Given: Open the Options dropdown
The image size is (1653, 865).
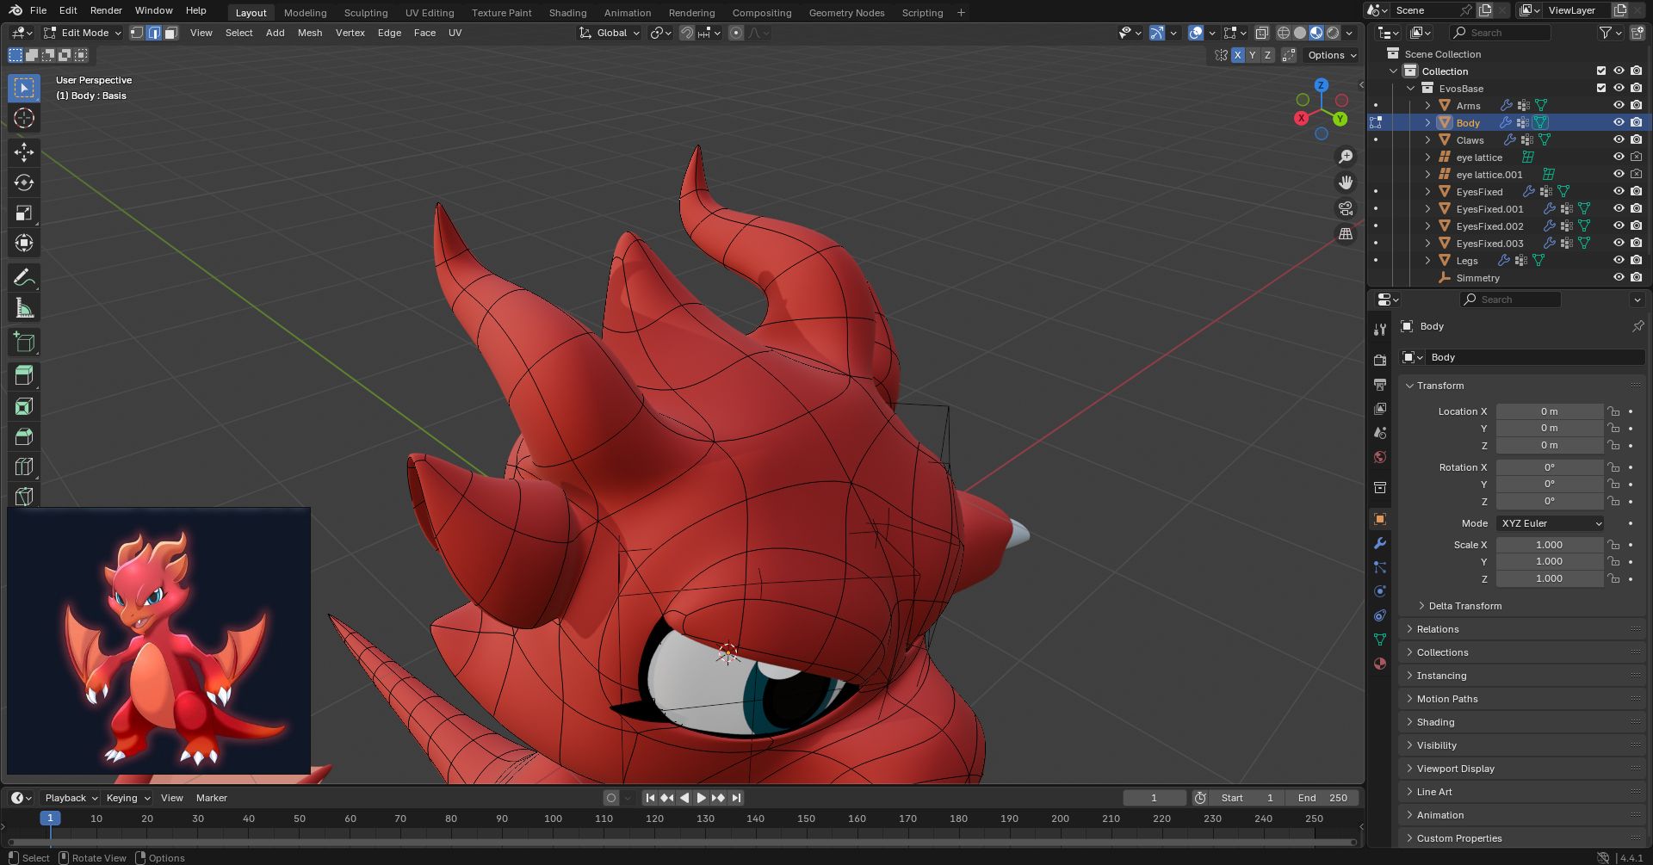Looking at the screenshot, I should 1332,55.
